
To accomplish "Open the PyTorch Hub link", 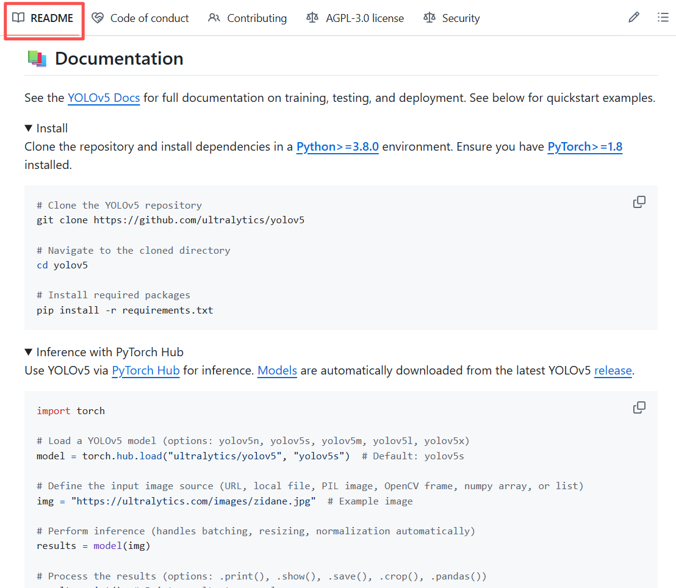I will click(x=146, y=370).
